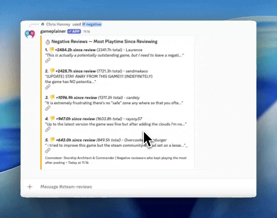The height and width of the screenshot is (218, 277).
Task: Click the stopwatch icon in embed title
Action: coord(48,42)
